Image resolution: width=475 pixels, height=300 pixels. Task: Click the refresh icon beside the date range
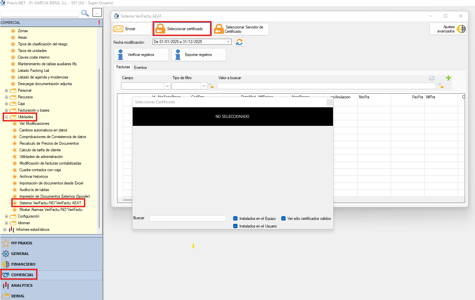point(239,42)
